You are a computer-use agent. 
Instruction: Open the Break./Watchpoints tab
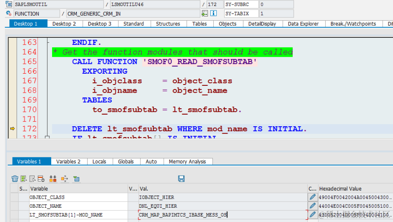coord(353,24)
